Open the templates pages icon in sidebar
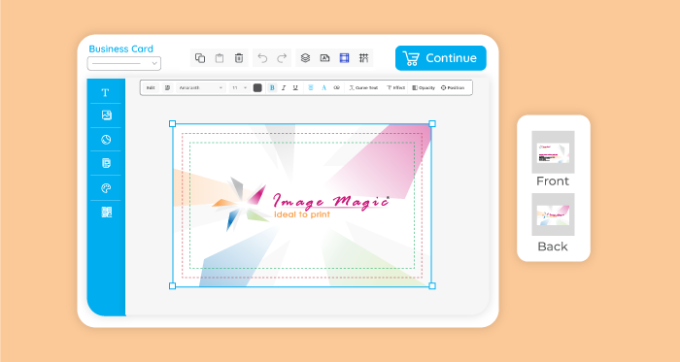This screenshot has width=680, height=362. pos(106,163)
